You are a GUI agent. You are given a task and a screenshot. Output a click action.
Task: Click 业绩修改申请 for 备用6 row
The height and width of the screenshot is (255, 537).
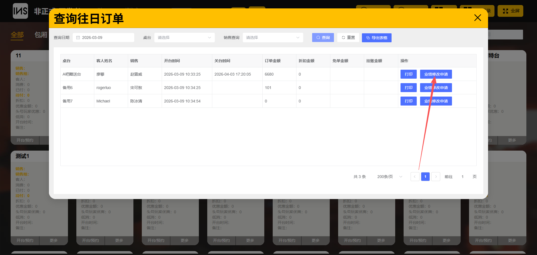[x=436, y=88]
